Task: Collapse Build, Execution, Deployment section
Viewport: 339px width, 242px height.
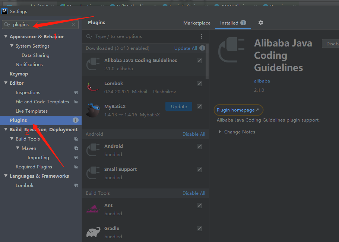Action: coord(6,129)
